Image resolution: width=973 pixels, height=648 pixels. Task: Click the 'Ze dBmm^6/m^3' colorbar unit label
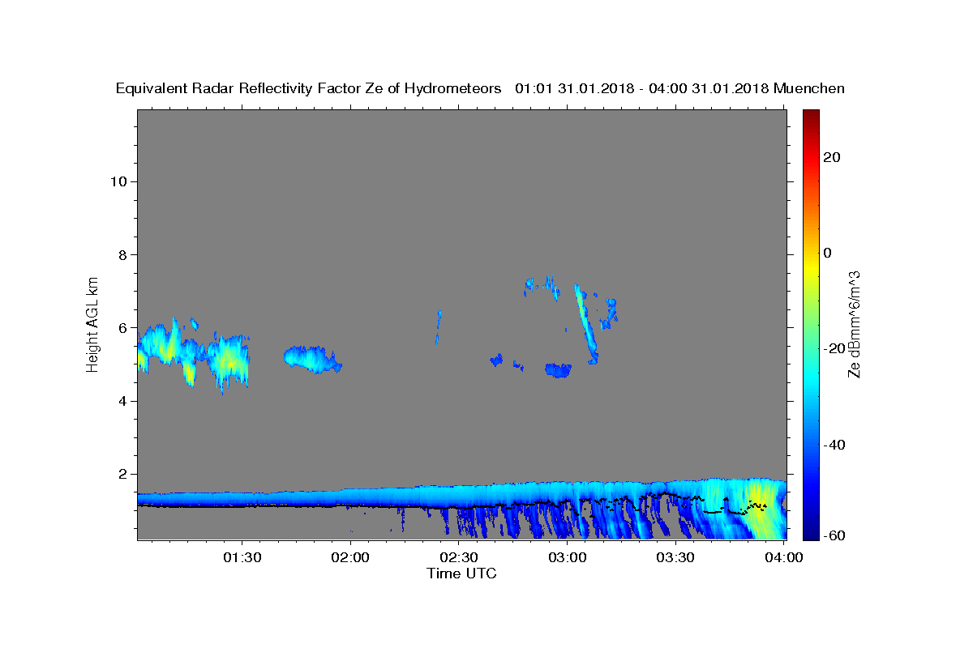click(x=854, y=324)
